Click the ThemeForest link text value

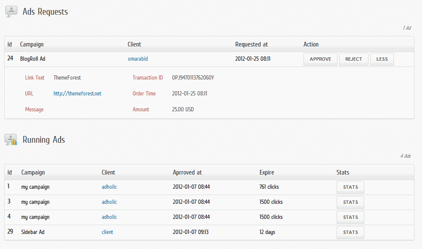point(67,78)
